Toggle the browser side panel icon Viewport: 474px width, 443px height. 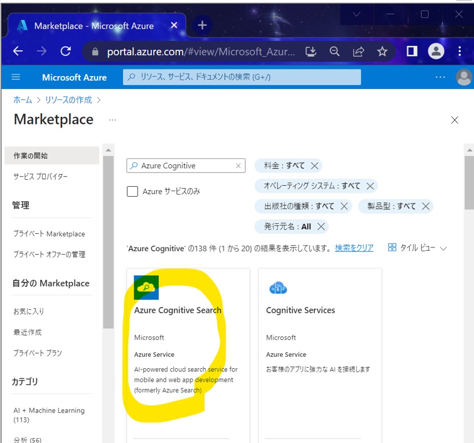pos(412,51)
